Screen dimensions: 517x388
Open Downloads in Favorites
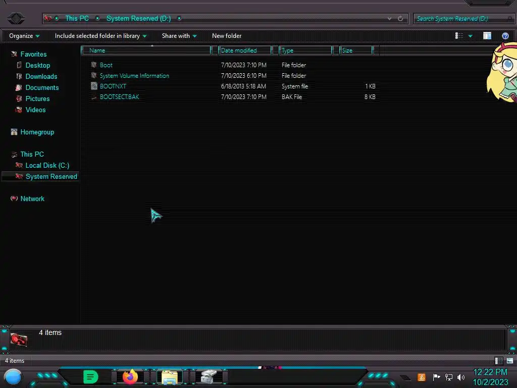(41, 77)
